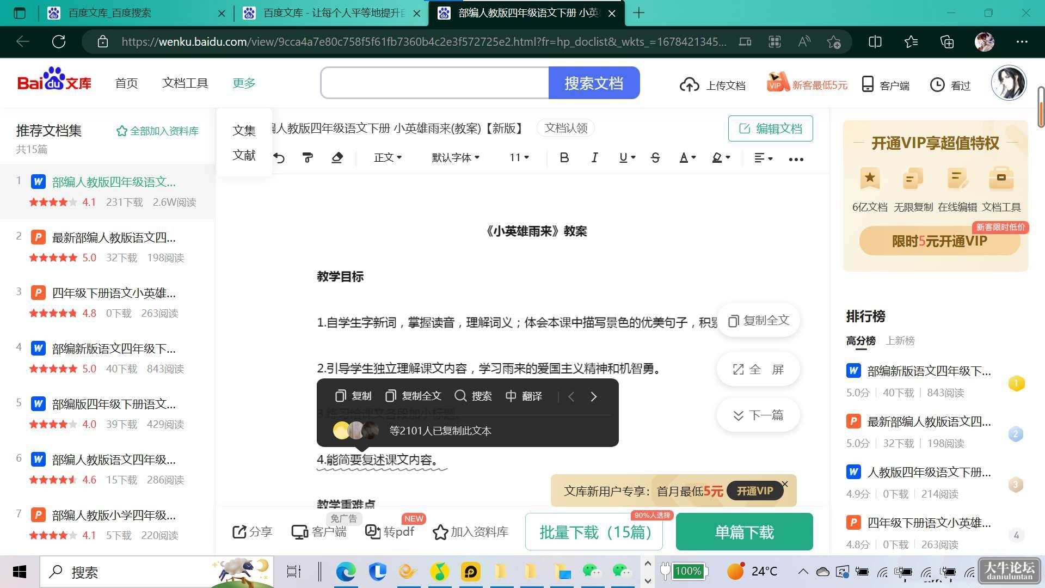The image size is (1045, 588).
Task: Click the eraser clear-format icon
Action: point(337,158)
